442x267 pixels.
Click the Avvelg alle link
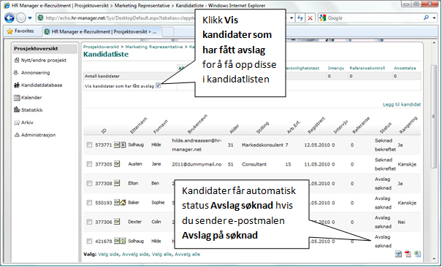tap(188, 255)
